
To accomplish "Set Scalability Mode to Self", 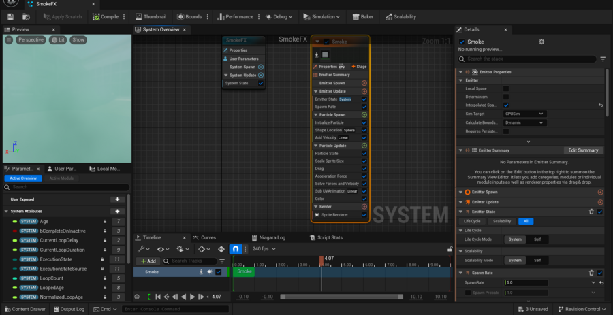I will click(x=537, y=261).
